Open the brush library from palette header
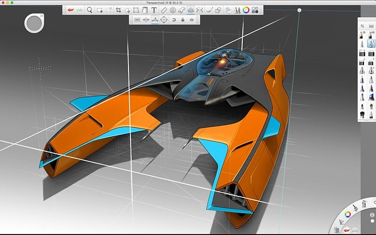This screenshot has height=235, width=376. (371, 26)
